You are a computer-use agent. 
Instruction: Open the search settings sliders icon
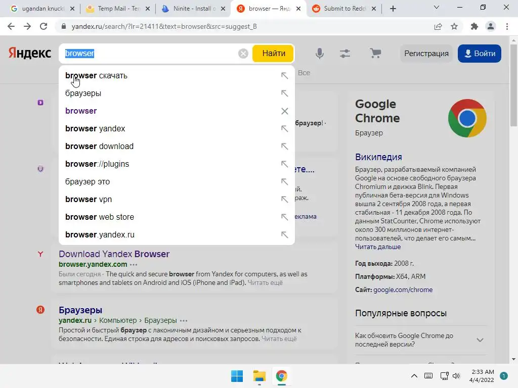(345, 54)
